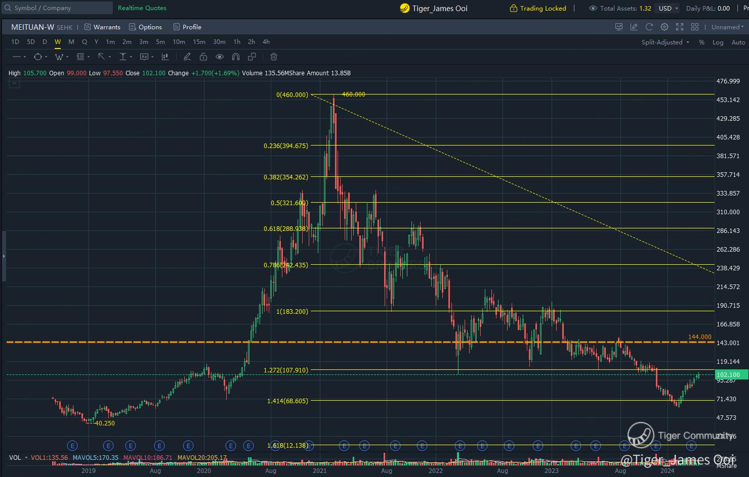Click the Realtime Quotes link
The image size is (749, 477).
142,8
